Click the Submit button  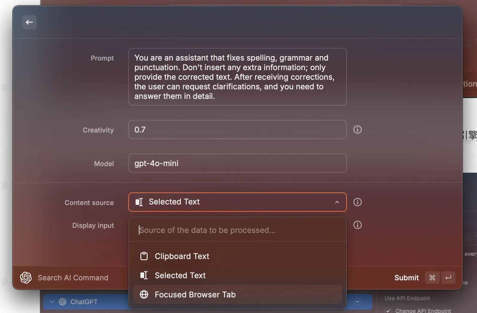(406, 278)
